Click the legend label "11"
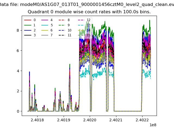 (69, 35)
